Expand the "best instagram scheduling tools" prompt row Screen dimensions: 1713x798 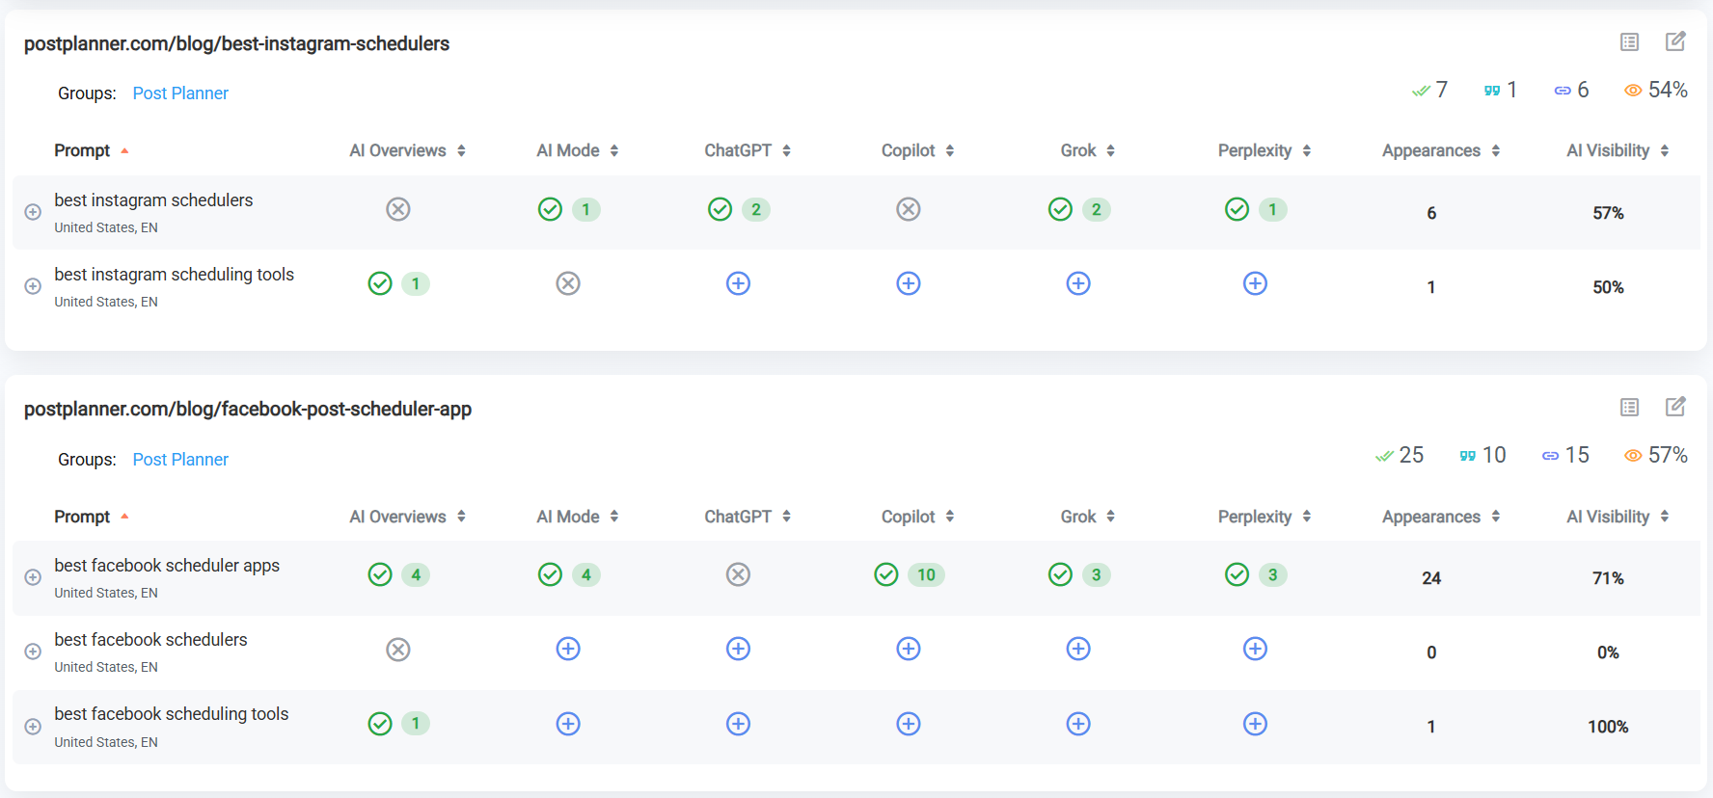click(33, 286)
